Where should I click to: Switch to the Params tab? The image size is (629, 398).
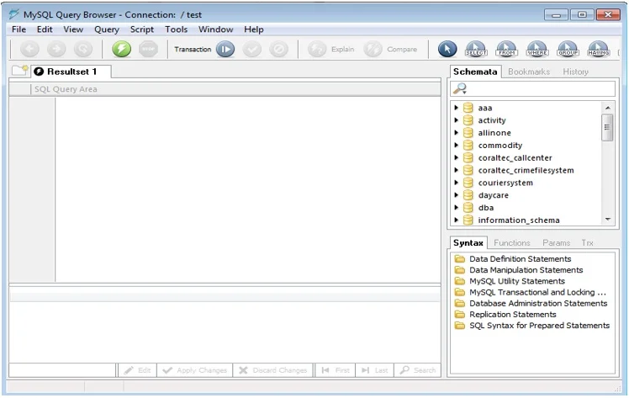click(x=556, y=242)
